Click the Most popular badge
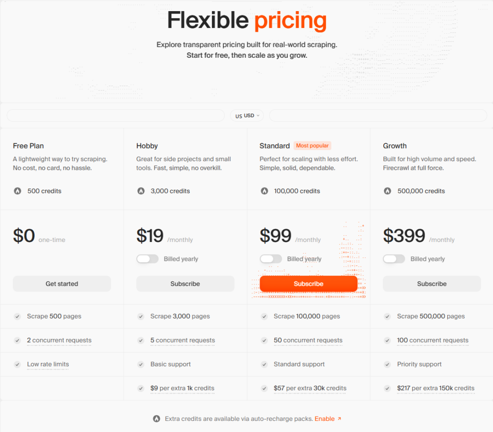This screenshot has height=432, width=493. pyautogui.click(x=312, y=146)
